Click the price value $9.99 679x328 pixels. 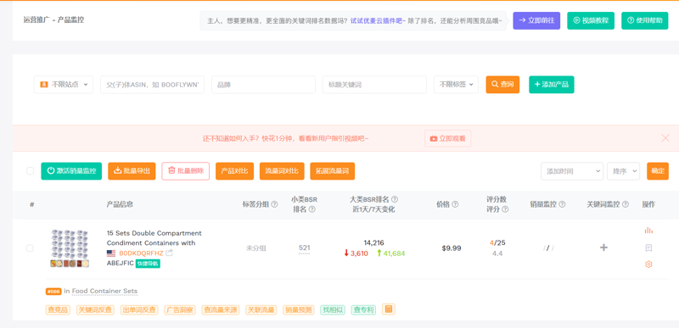tap(452, 248)
